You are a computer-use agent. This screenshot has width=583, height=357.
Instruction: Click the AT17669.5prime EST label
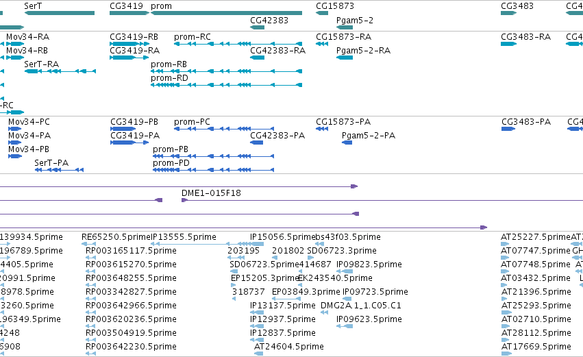tap(536, 347)
